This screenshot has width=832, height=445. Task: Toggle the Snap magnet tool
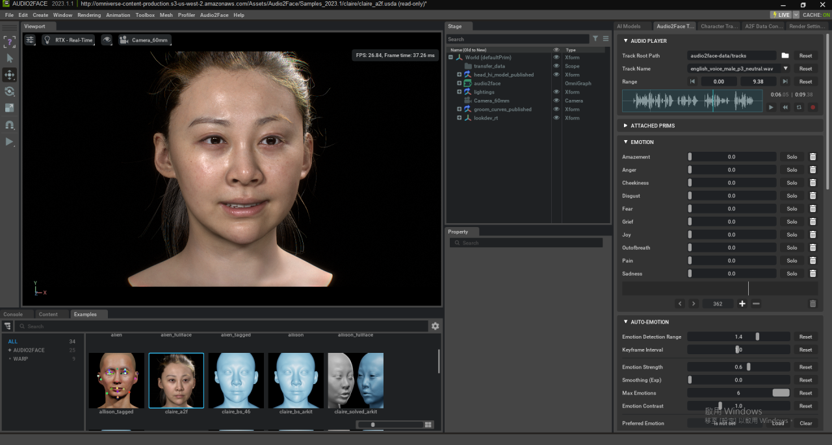(x=10, y=125)
